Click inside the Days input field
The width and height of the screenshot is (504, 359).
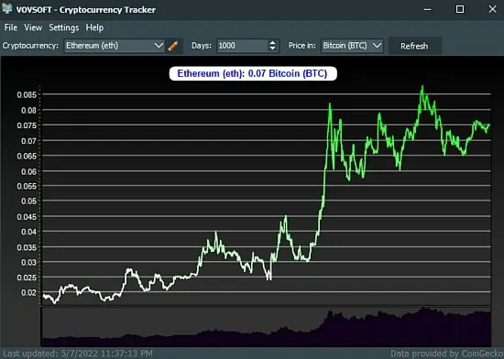coord(242,46)
